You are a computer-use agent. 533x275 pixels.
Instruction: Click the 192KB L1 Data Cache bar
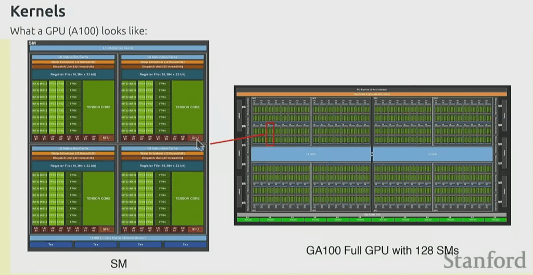[x=118, y=238]
